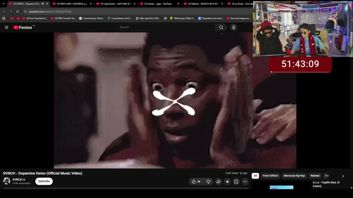This screenshot has height=198, width=353.
Task: Click the 51:43:09 stream timer overlay
Action: 300,65
